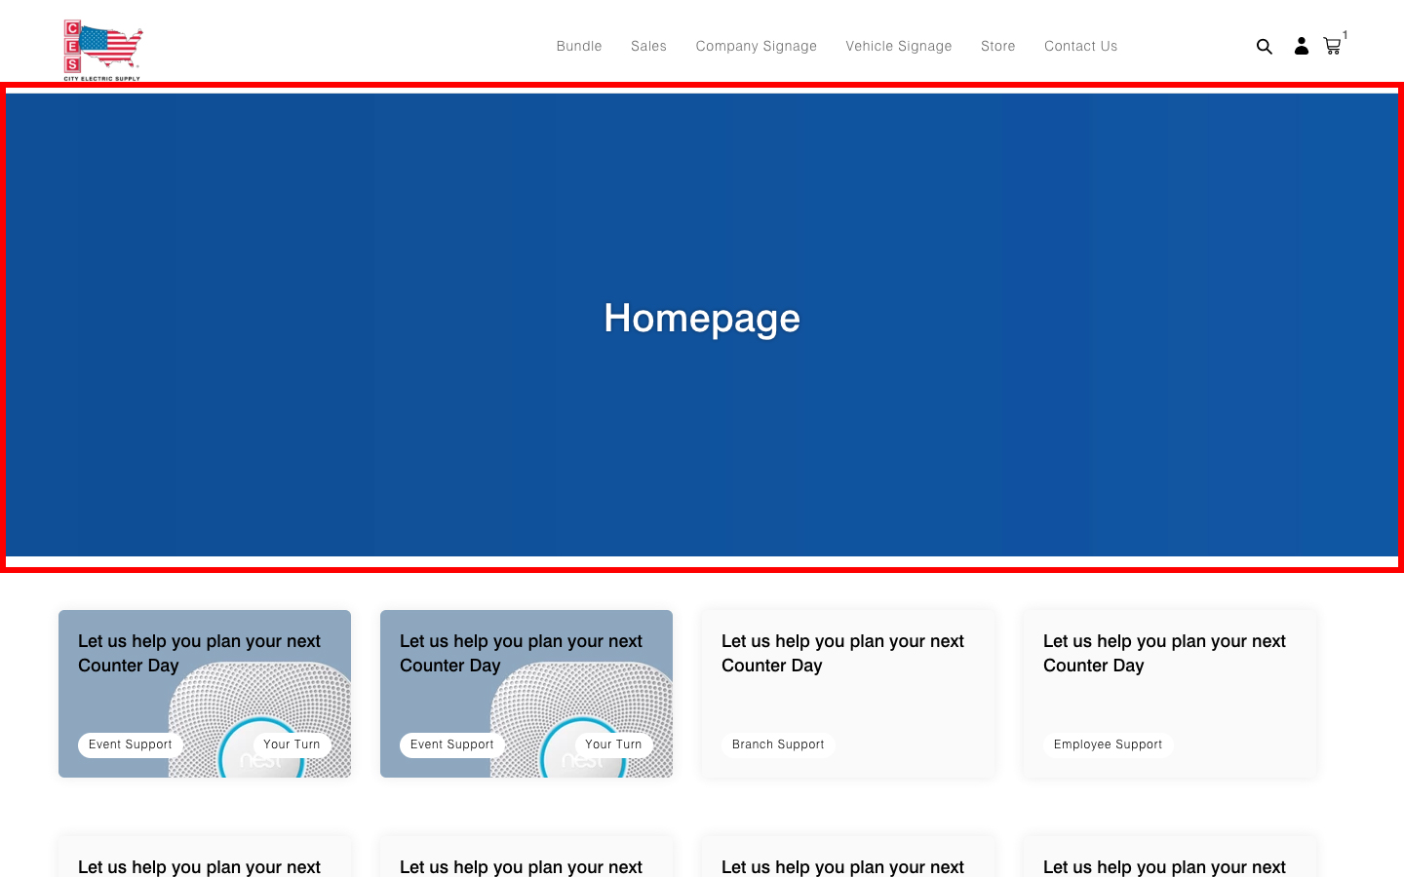Image resolution: width=1404 pixels, height=877 pixels.
Task: Go to the Sales page
Action: point(648,47)
